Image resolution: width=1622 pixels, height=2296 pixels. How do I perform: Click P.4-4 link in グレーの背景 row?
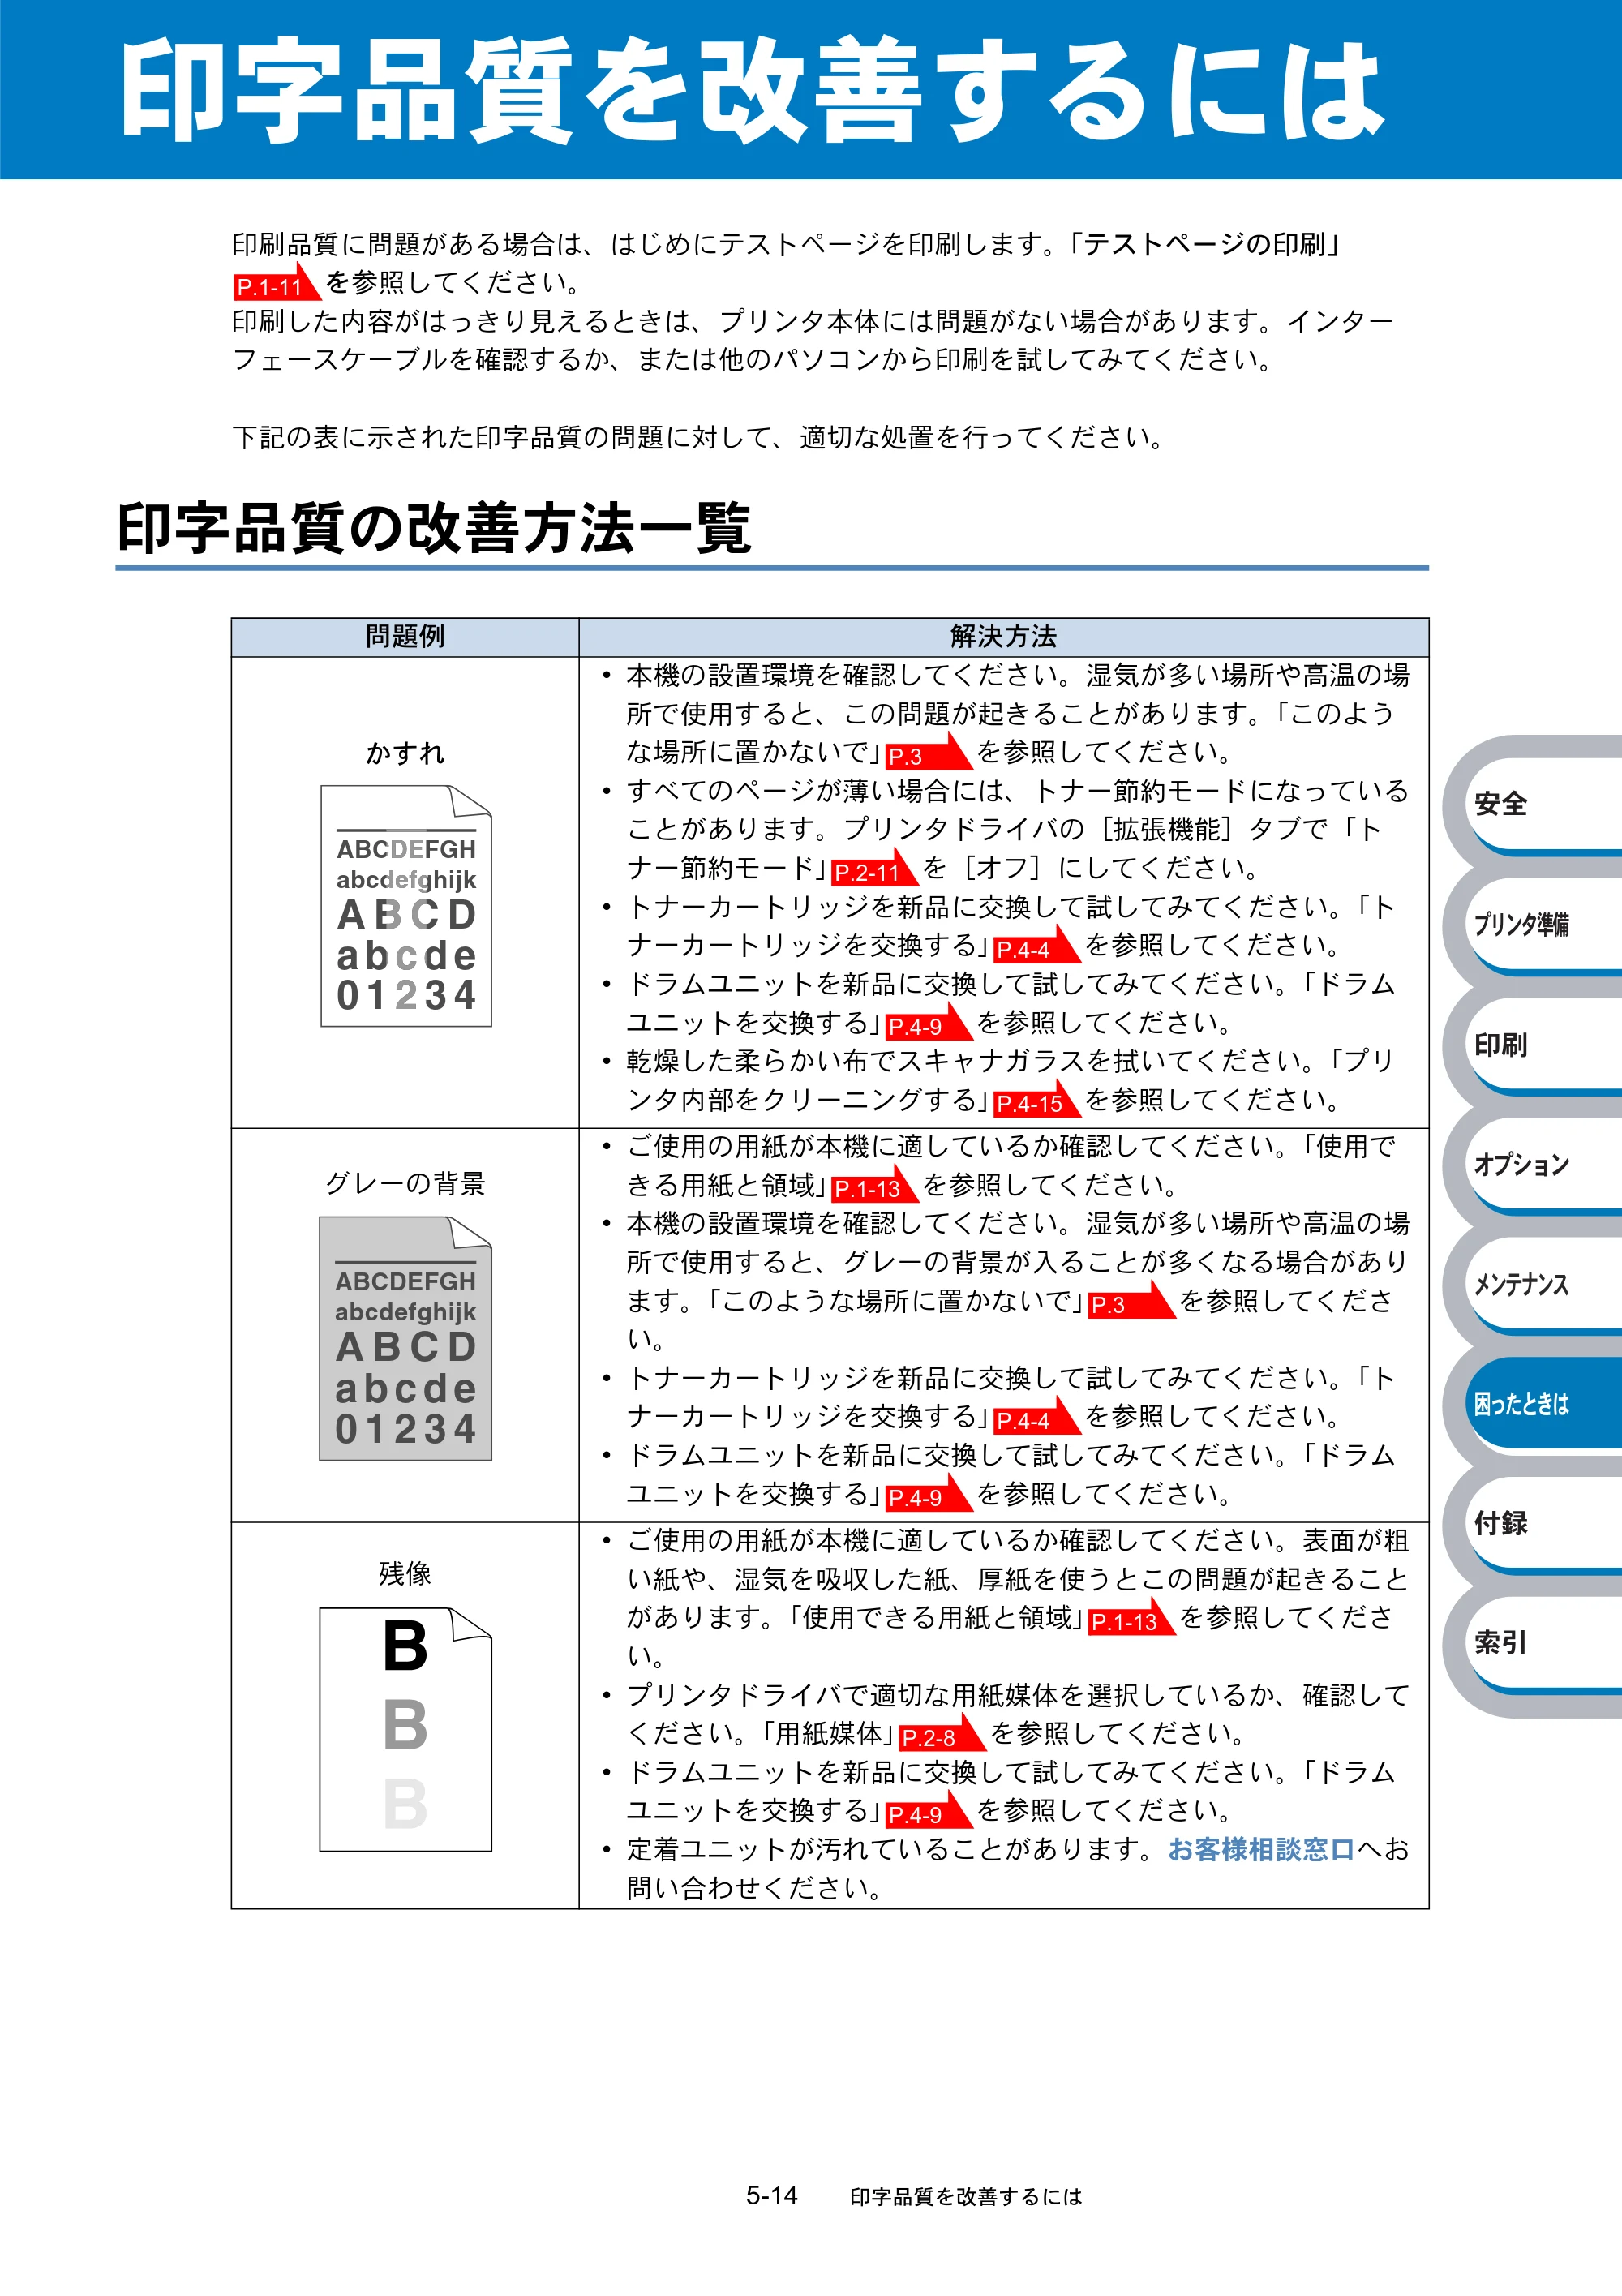point(1036,1418)
